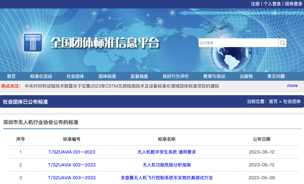Click 首页 in the breadcrumb path
This screenshot has width=304, height=184.
[273, 101]
